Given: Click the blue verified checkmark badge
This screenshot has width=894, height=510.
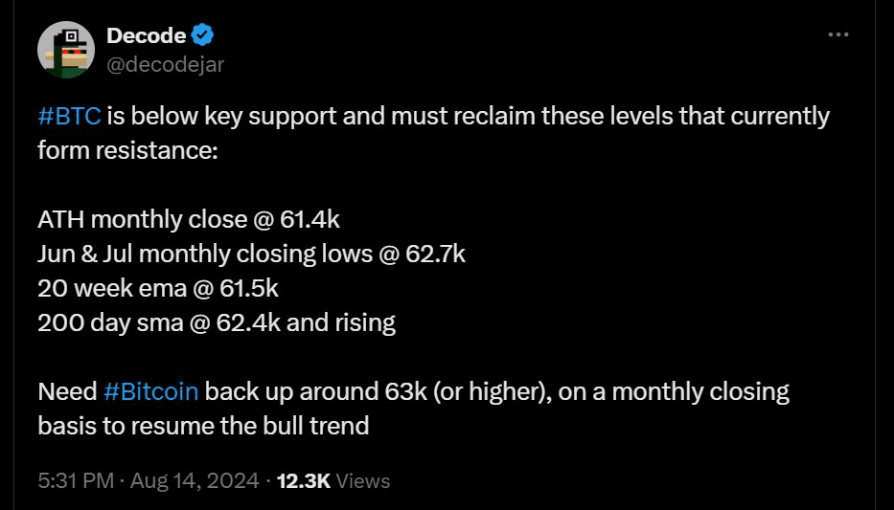Looking at the screenshot, I should (x=202, y=35).
